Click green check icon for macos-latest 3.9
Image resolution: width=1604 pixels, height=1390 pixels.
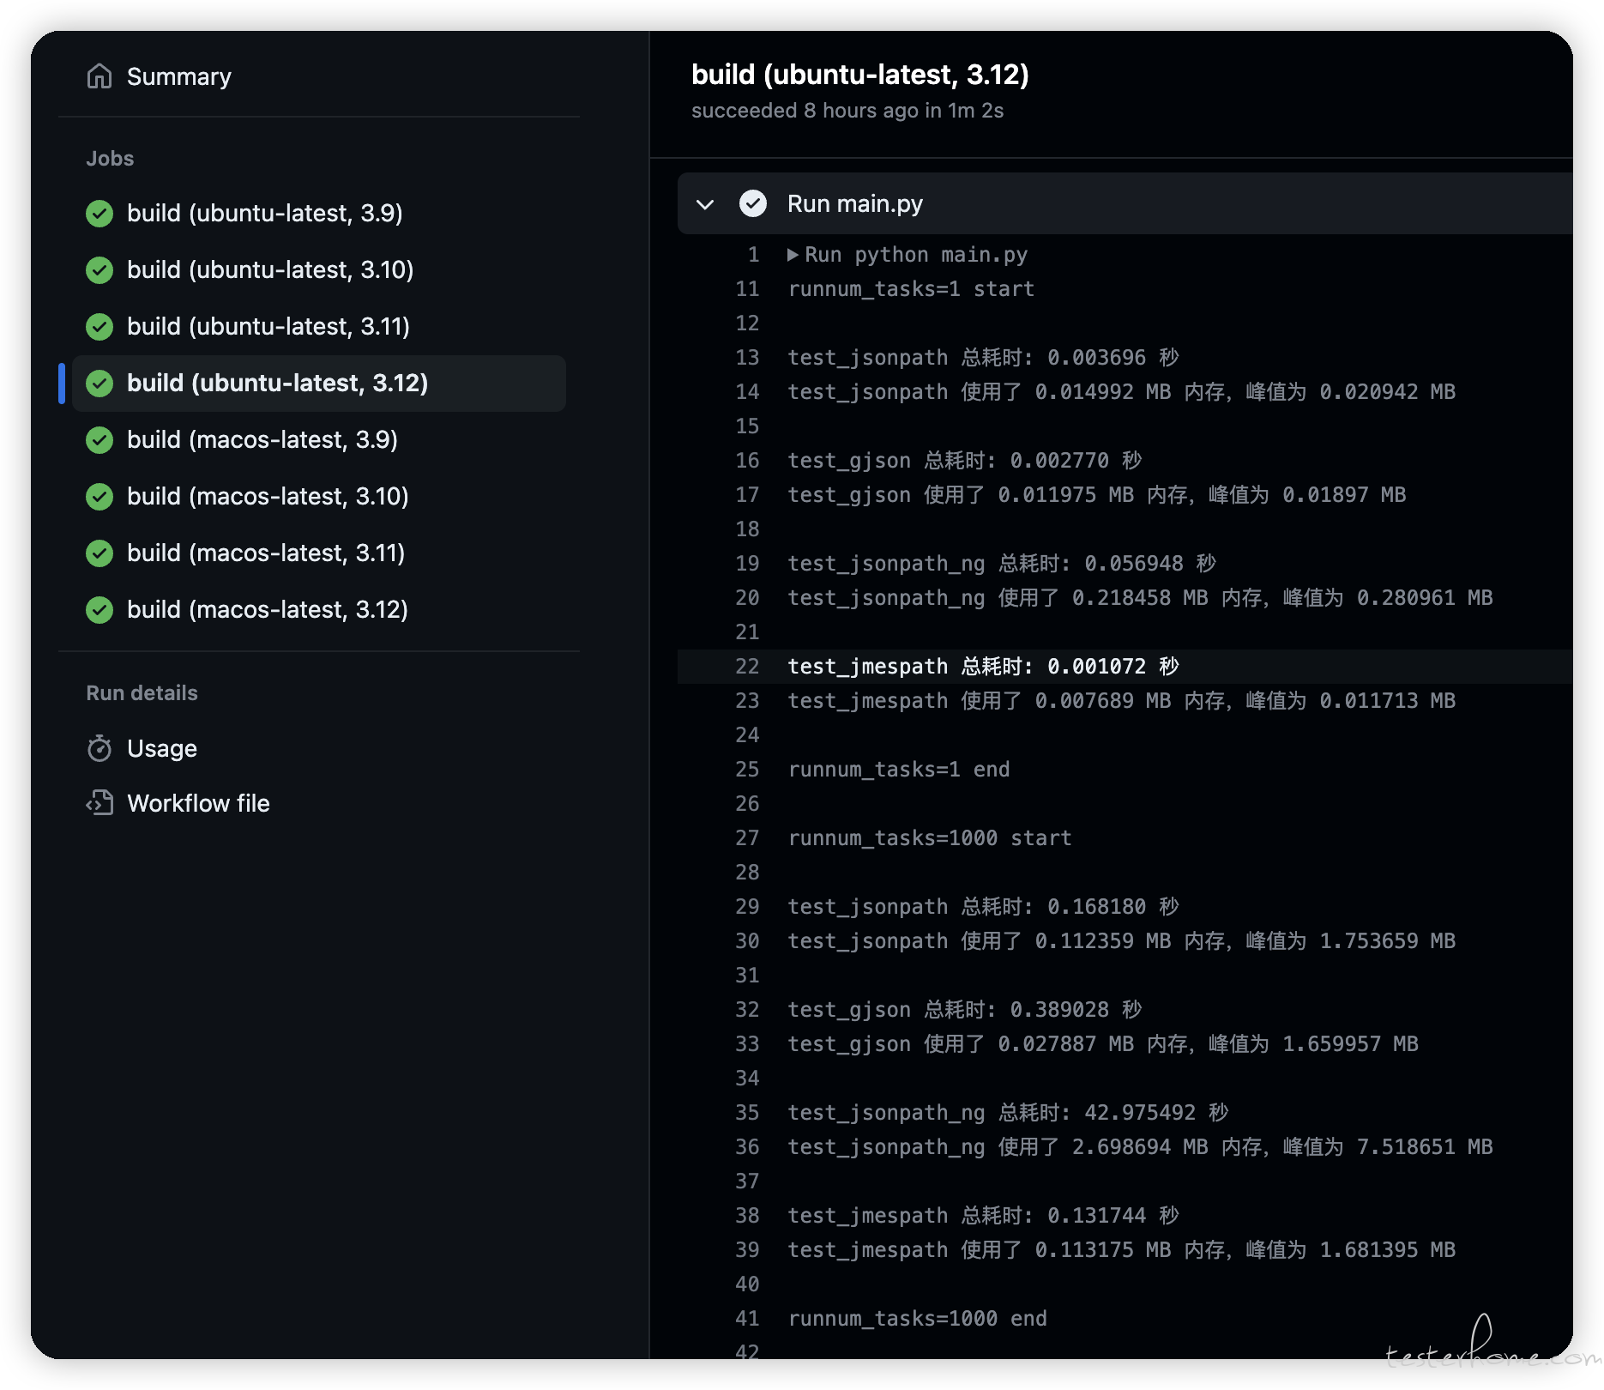pyautogui.click(x=99, y=439)
